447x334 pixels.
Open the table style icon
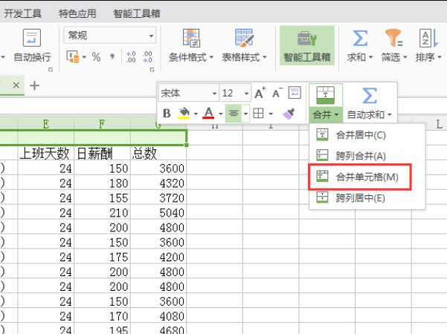[x=244, y=38]
